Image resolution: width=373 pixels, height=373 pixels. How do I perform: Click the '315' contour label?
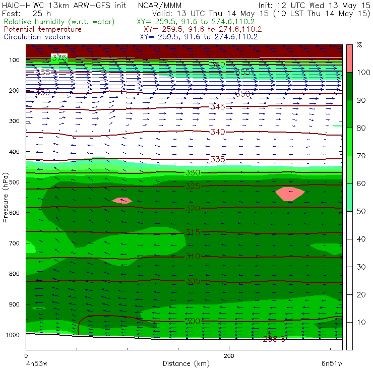[193, 232]
